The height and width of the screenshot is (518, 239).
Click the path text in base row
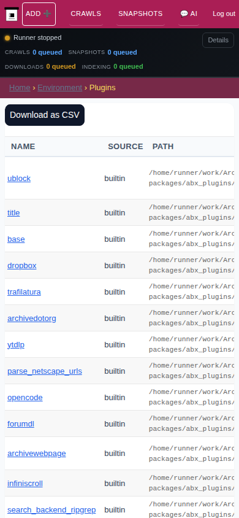click(192, 239)
